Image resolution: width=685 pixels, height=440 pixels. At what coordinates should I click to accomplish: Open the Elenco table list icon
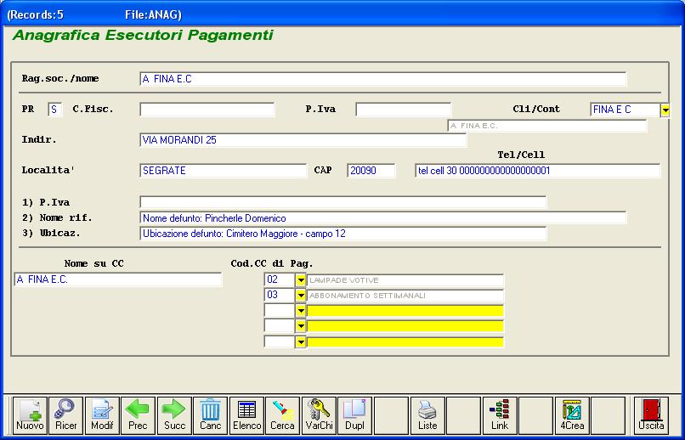click(246, 415)
